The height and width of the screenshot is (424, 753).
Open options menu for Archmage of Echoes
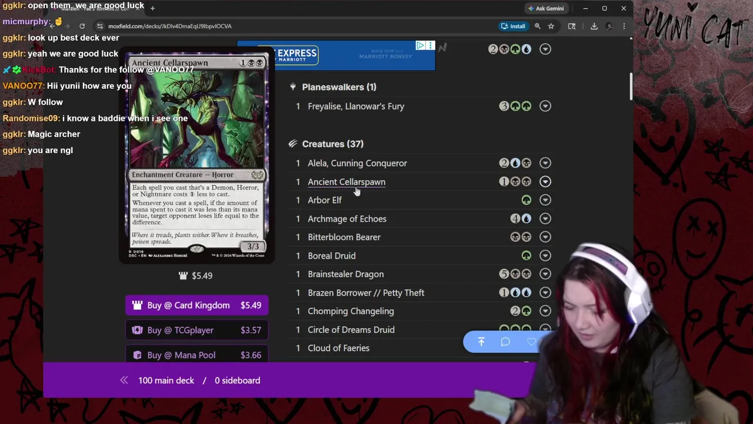click(545, 218)
